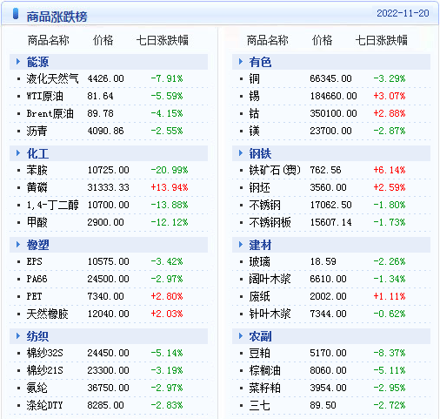440x419 pixels.
Task: Select EPS commodity name
Action: [x=34, y=261]
